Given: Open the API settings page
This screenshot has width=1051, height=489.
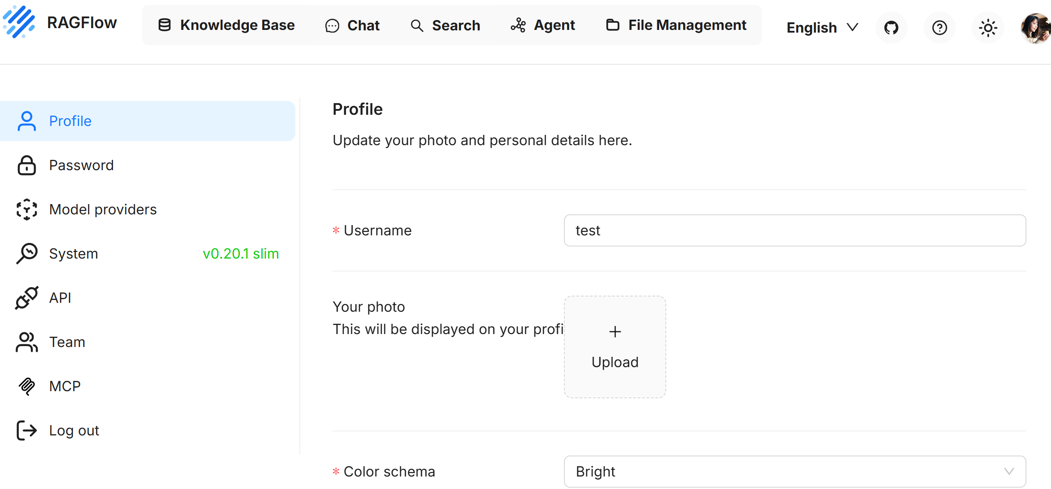Looking at the screenshot, I should [x=60, y=298].
